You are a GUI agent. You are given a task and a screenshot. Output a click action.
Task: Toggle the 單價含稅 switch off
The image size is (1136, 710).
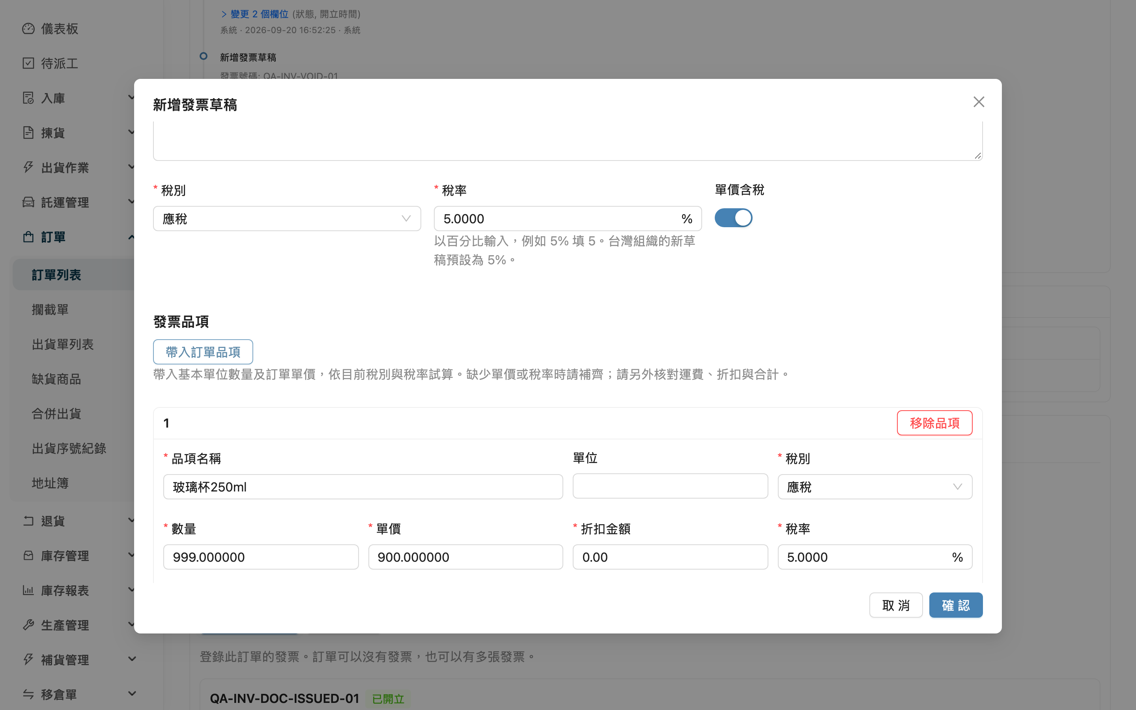coord(733,218)
